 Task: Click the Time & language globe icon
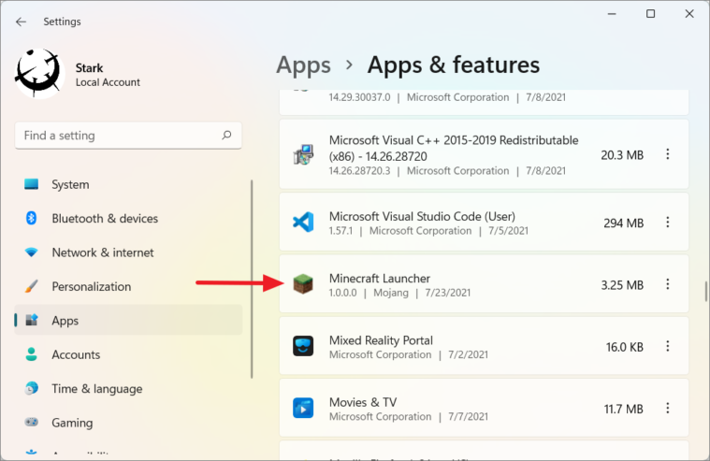31,388
